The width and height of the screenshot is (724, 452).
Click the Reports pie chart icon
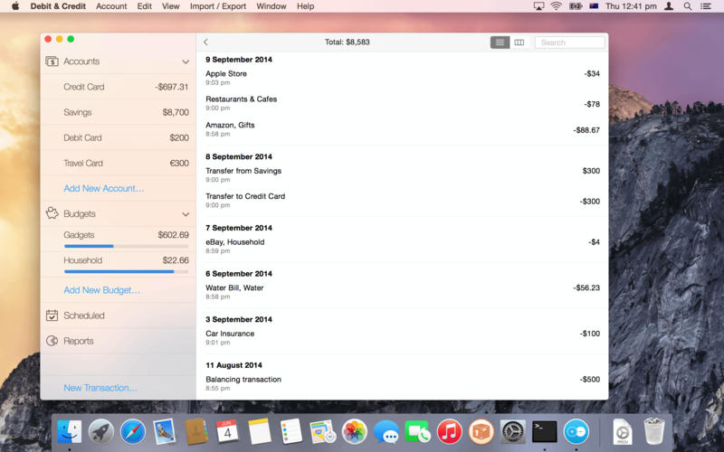(x=52, y=341)
